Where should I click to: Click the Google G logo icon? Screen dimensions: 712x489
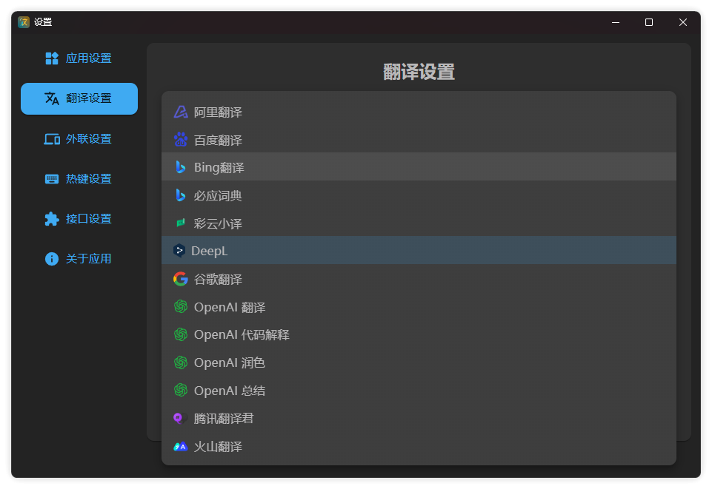(181, 279)
